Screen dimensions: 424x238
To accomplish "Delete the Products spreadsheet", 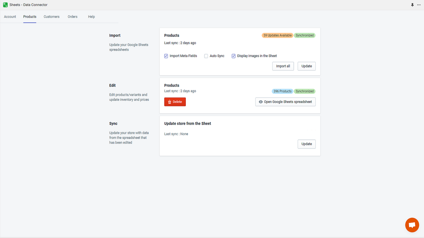I will coord(175,102).
